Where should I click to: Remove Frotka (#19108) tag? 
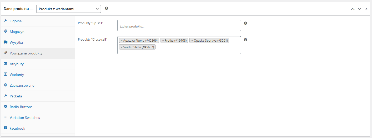click(x=163, y=41)
